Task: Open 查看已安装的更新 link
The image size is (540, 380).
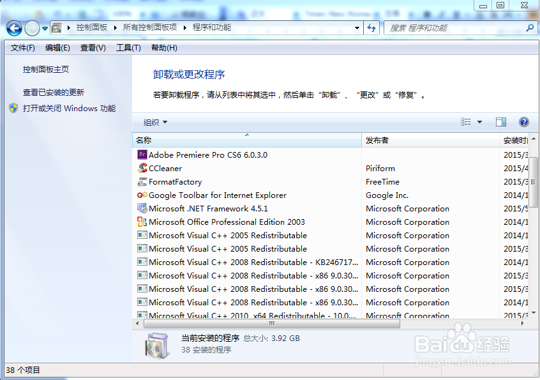Action: tap(54, 93)
